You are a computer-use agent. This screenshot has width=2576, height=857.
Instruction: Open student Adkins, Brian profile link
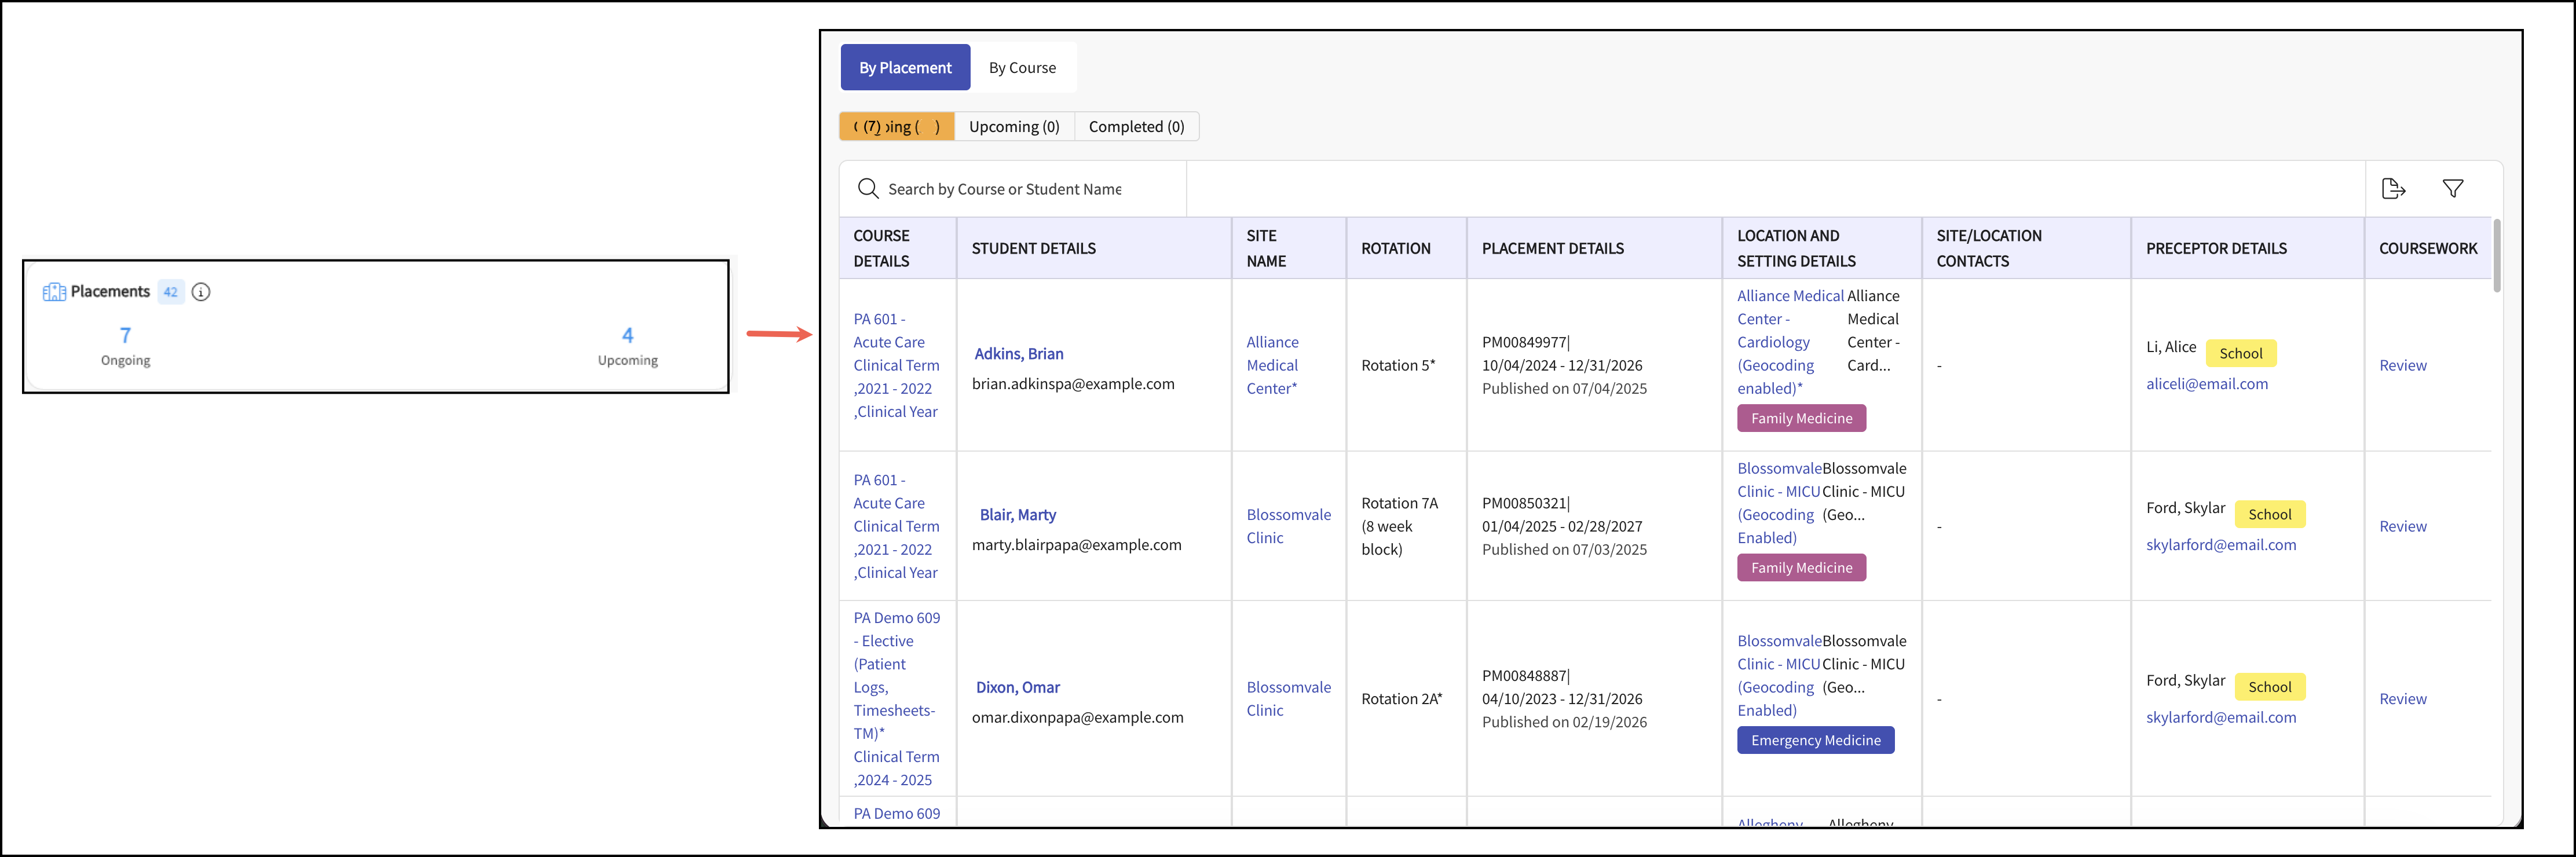pos(1019,354)
